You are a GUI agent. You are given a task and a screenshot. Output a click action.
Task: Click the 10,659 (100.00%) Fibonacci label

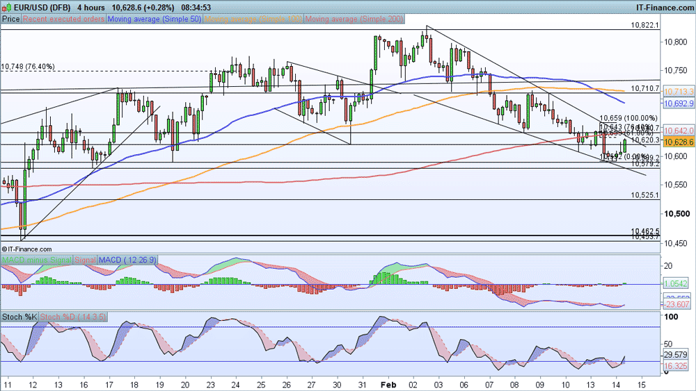pyautogui.click(x=628, y=118)
